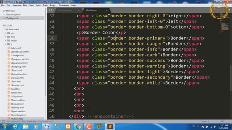This screenshot has width=232, height=130.
Task: Open 1.start.html in sidebar
Action: 16,48
